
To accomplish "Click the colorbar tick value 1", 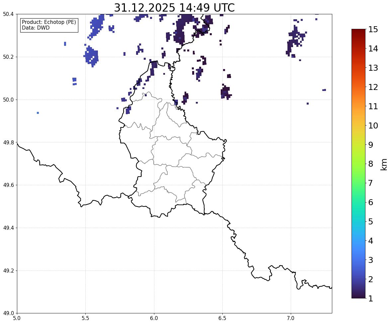I will pos(371,298).
